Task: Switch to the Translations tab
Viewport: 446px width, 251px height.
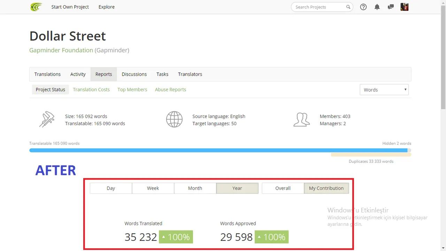Action: click(47, 74)
